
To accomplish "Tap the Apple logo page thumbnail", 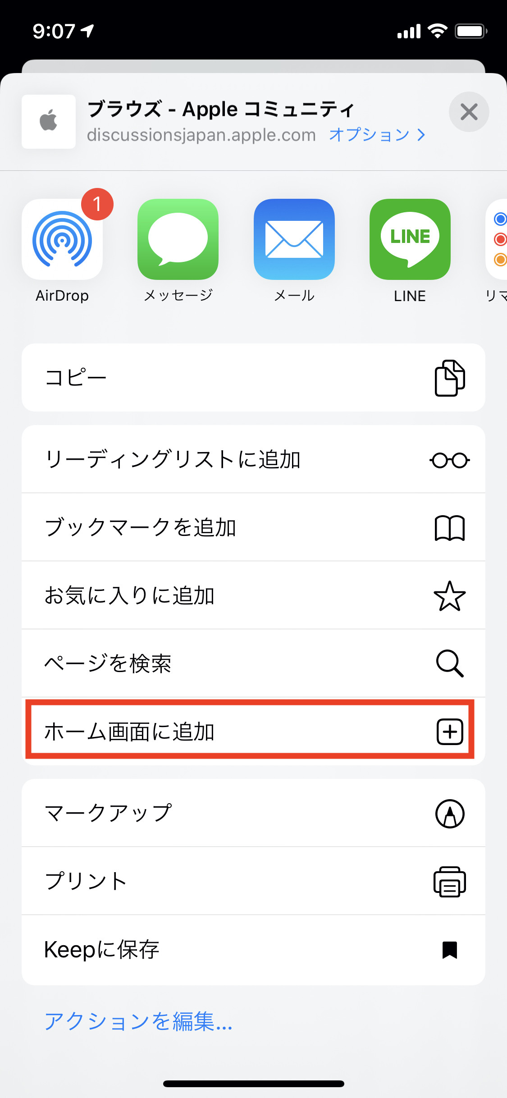I will pos(49,121).
